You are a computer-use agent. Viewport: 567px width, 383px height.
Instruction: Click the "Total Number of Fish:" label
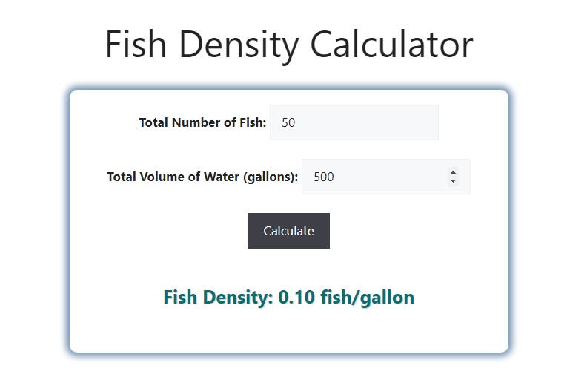pos(202,122)
